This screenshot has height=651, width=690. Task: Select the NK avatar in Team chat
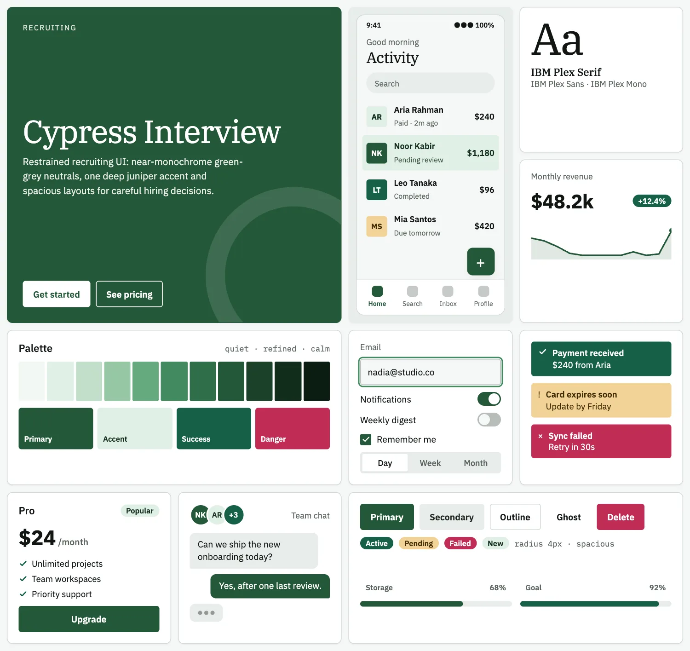coord(200,515)
